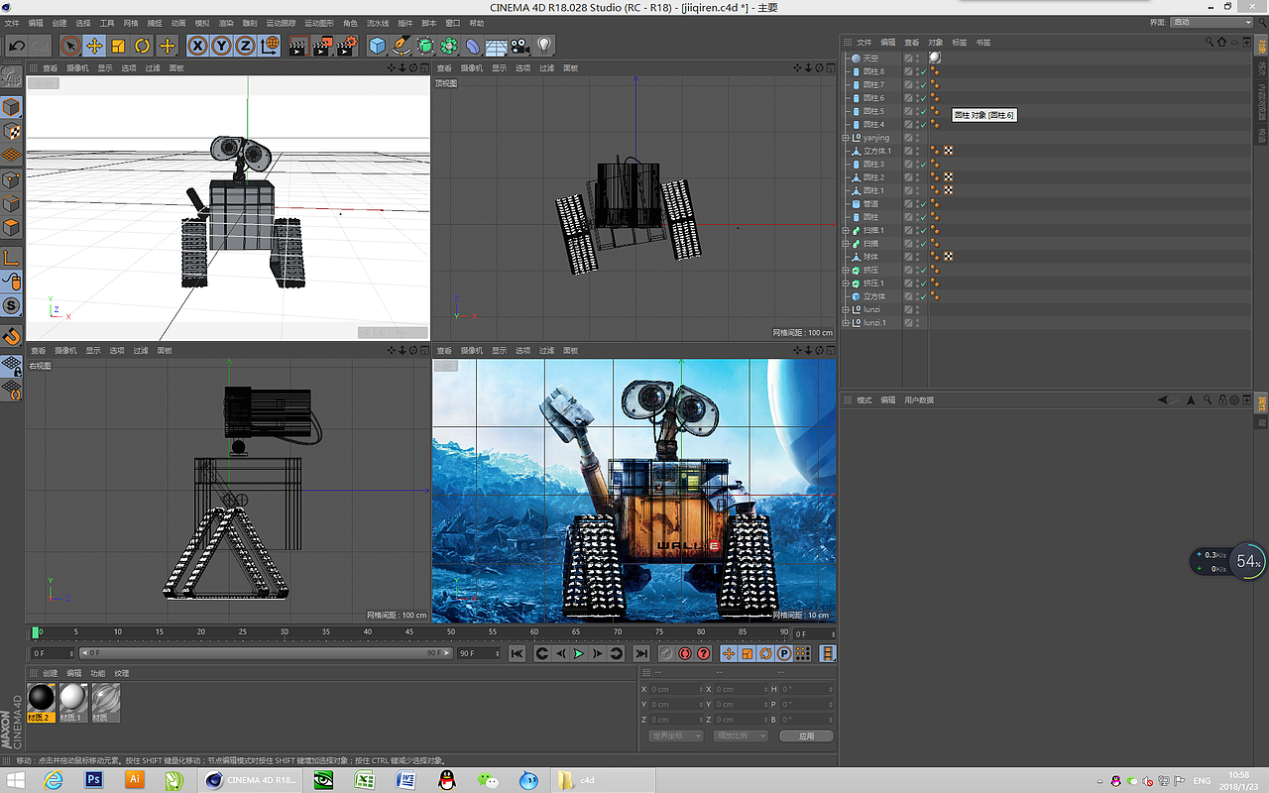Toggle the green checkmark for 管道 object
Image resolution: width=1269 pixels, height=793 pixels.
pos(922,204)
